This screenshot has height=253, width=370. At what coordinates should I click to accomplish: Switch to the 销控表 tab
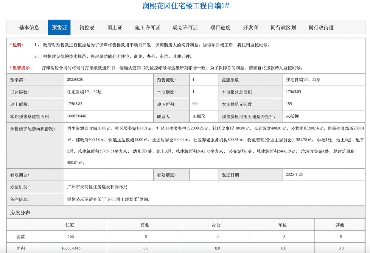click(87, 28)
